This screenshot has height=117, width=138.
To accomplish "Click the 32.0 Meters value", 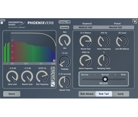I will pyautogui.click(x=86, y=33).
